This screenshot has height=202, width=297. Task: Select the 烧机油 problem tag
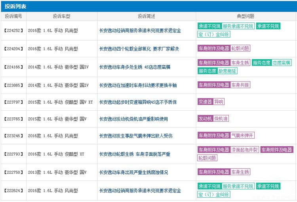click(221, 119)
